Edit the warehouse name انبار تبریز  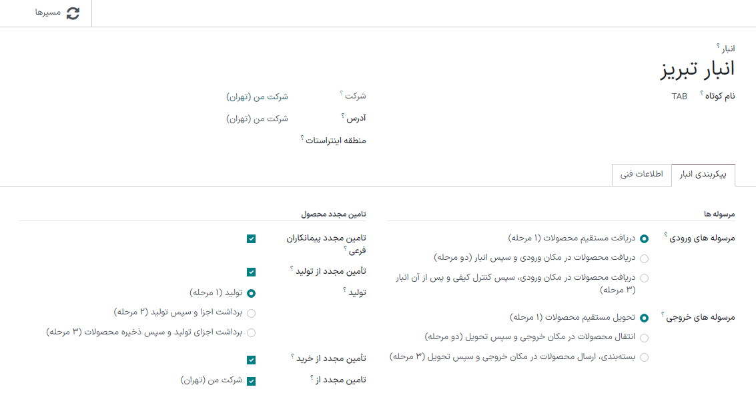697,69
